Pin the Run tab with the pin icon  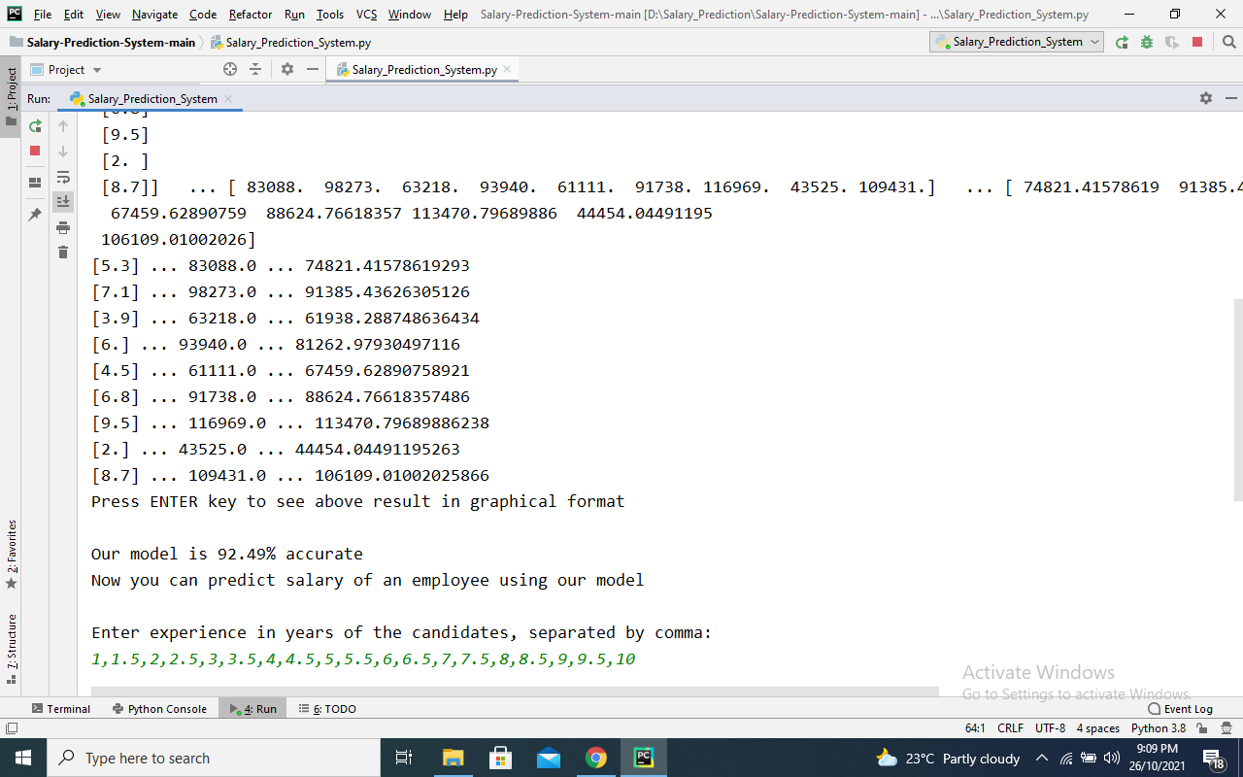[35, 214]
